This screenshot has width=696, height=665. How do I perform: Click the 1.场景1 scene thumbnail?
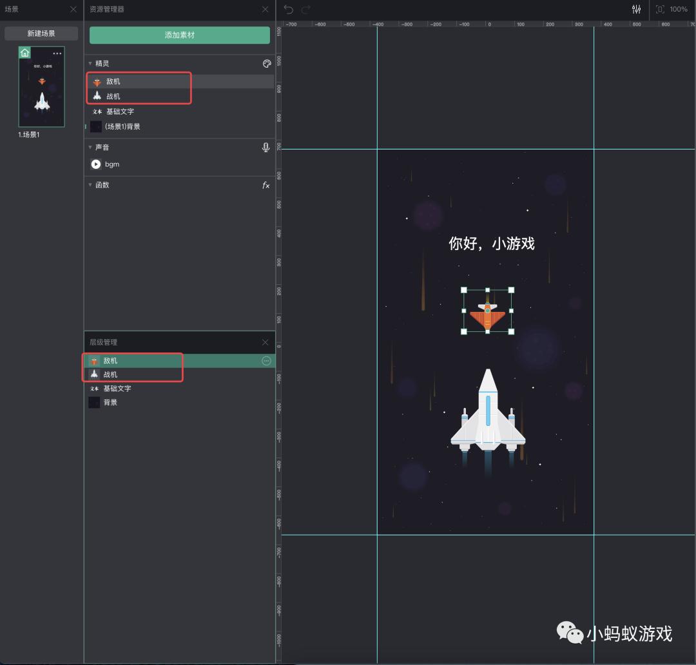41,86
